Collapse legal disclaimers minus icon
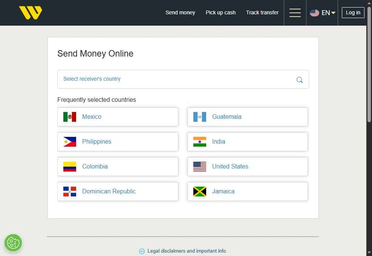372x256 pixels. coord(142,251)
